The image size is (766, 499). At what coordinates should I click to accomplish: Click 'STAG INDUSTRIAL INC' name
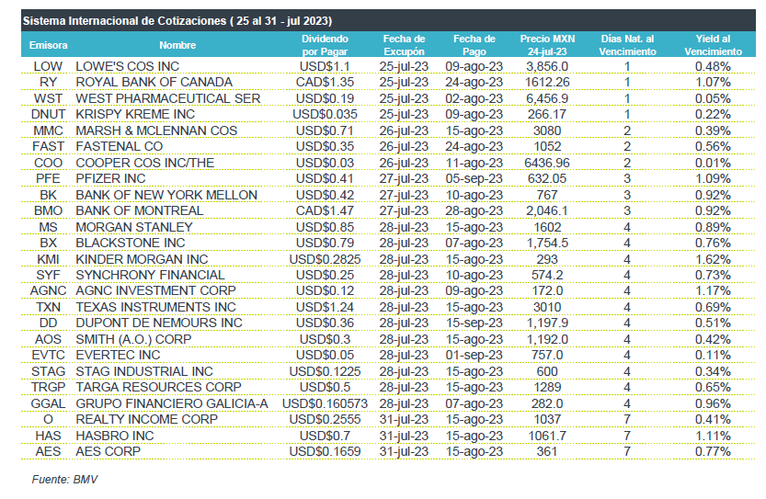(x=144, y=372)
